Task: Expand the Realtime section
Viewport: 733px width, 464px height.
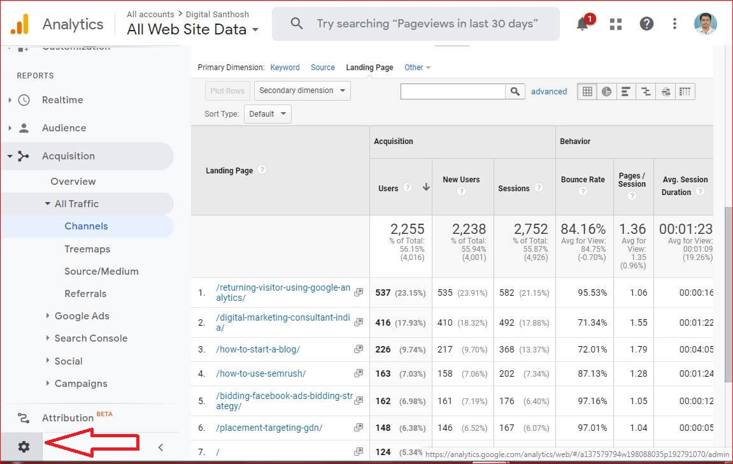Action: (10, 99)
